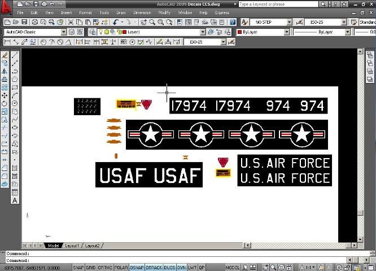Viewport: 376px width, 271px height.
Task: Select the Rotate tool in Modify toolbar
Action: point(5,103)
